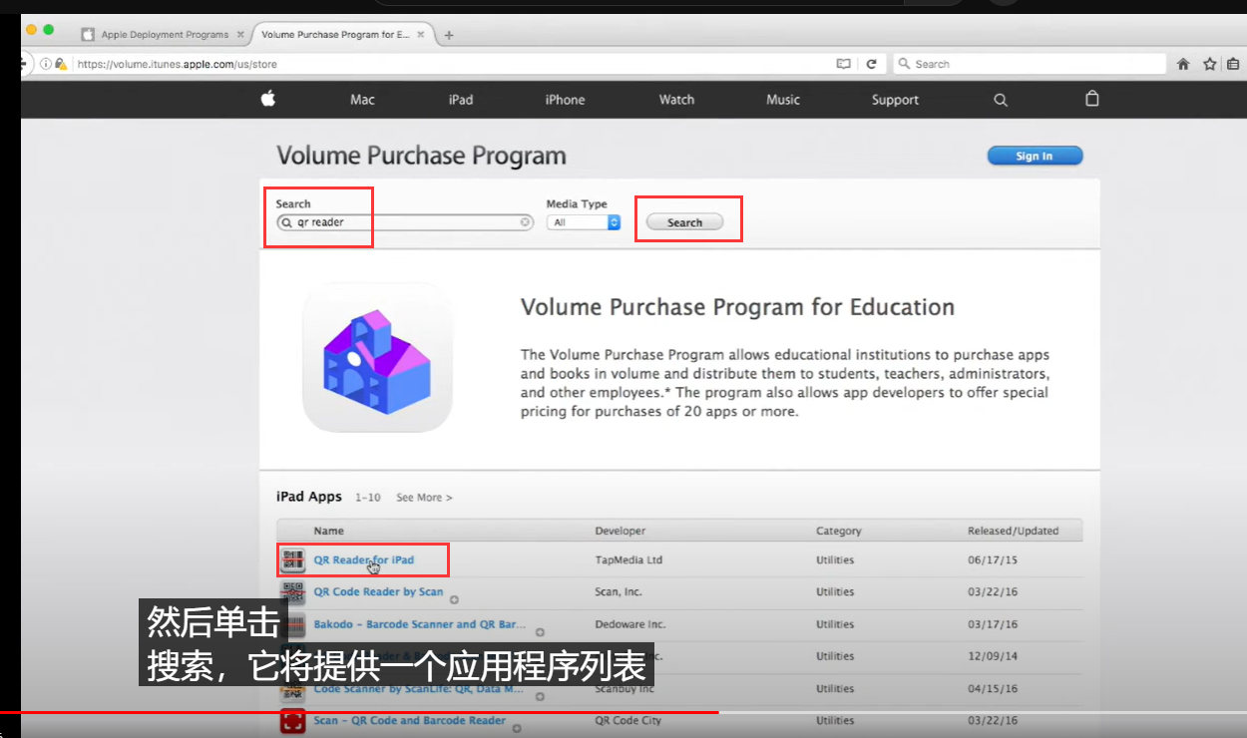This screenshot has width=1247, height=738.
Task: Select developer cell QR Code City
Action: click(x=627, y=721)
